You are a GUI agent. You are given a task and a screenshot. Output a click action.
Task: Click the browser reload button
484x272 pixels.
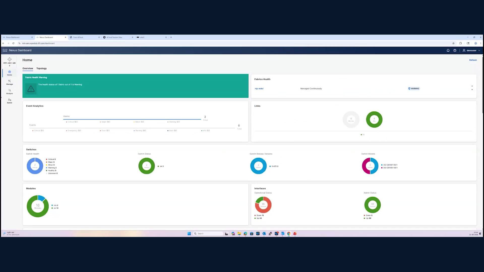point(13,43)
